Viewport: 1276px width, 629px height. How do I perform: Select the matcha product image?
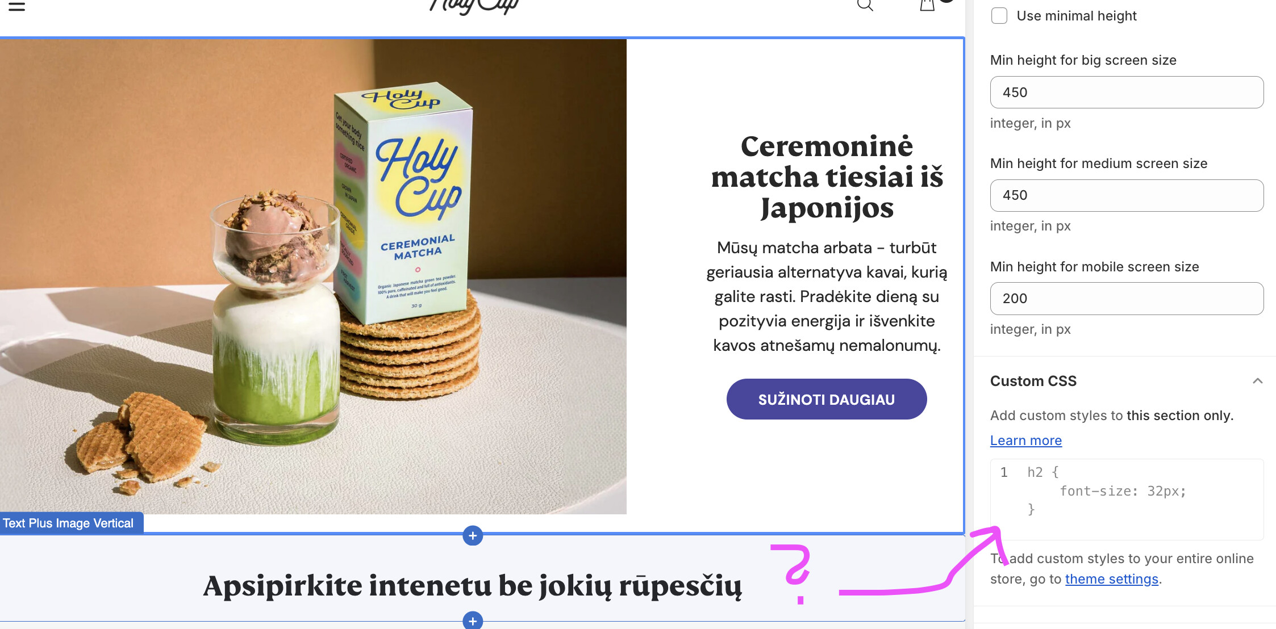click(x=313, y=276)
